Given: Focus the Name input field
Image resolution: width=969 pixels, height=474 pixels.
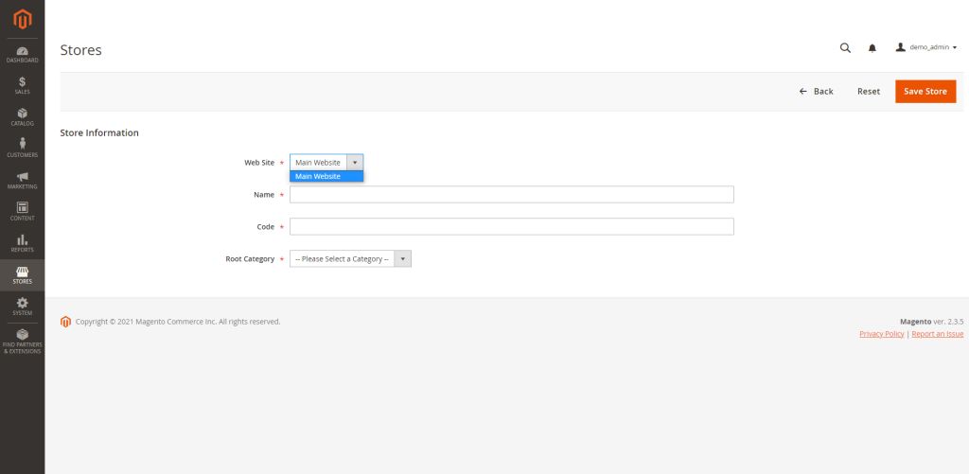Looking at the screenshot, I should click(512, 195).
